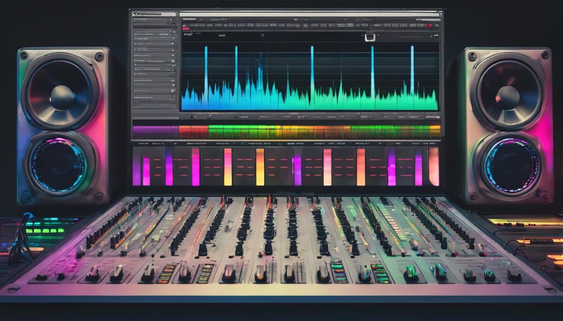Click the blue-green waveform display
Image resolution: width=563 pixels, height=321 pixels.
tap(310, 76)
